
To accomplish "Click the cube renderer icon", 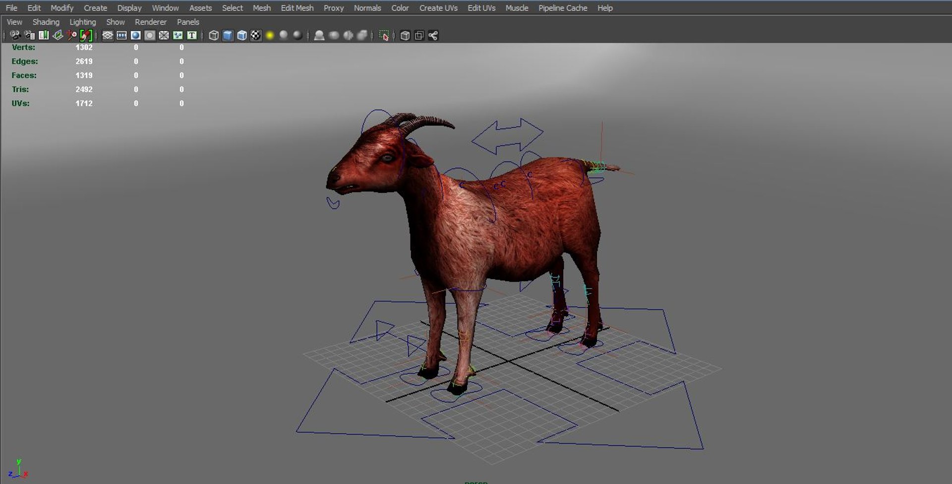I will [405, 35].
